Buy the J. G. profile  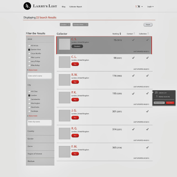[x=75, y=118]
